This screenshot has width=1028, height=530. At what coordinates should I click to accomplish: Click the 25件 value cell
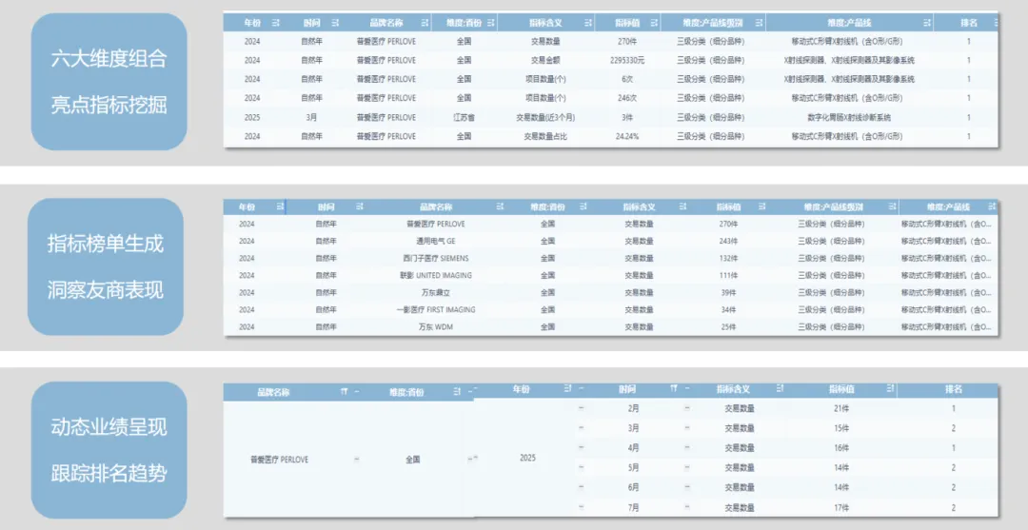(x=728, y=326)
